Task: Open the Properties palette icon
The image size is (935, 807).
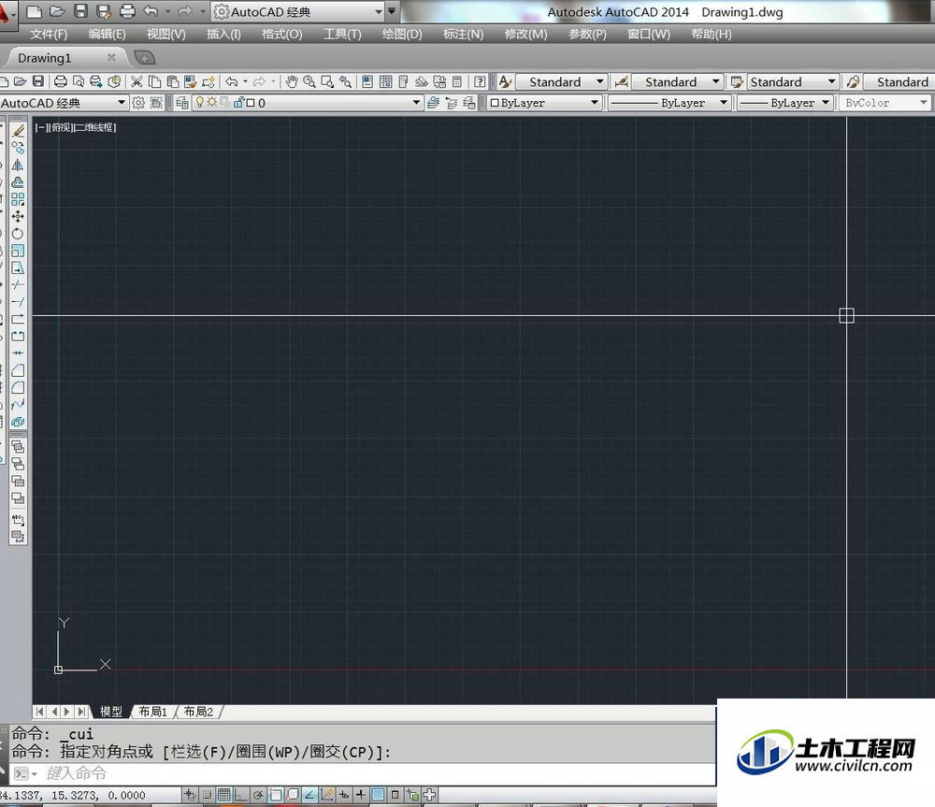Action: coord(367,81)
